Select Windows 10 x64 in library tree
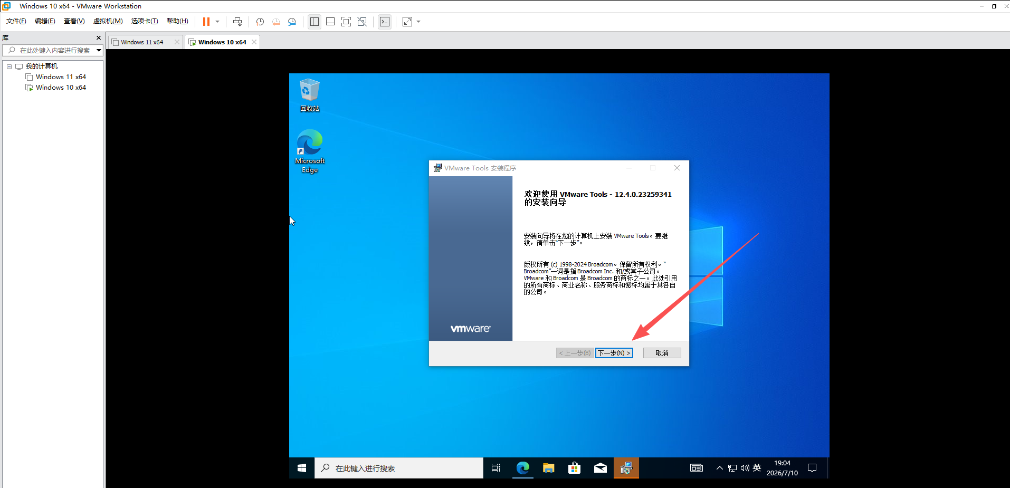This screenshot has height=488, width=1010. 61,88
